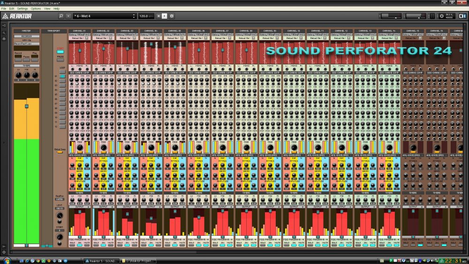
Task: Open the sample file selector on Channel 02
Action: coord(104,35)
